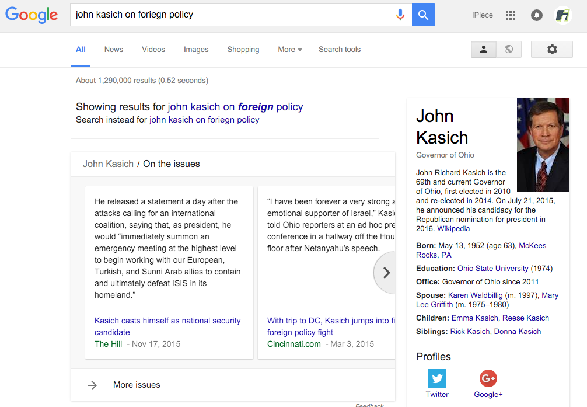Expand the More search dropdown
Viewport: 587px width, 407px height.
pyautogui.click(x=290, y=50)
